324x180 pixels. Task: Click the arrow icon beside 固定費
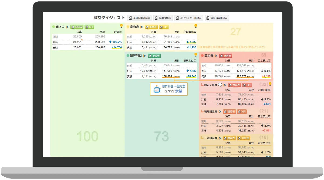(216, 56)
